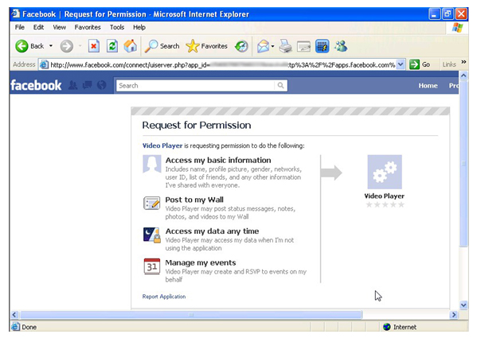The width and height of the screenshot is (477, 338).
Task: Open the Messenger people icon
Action: 341,46
